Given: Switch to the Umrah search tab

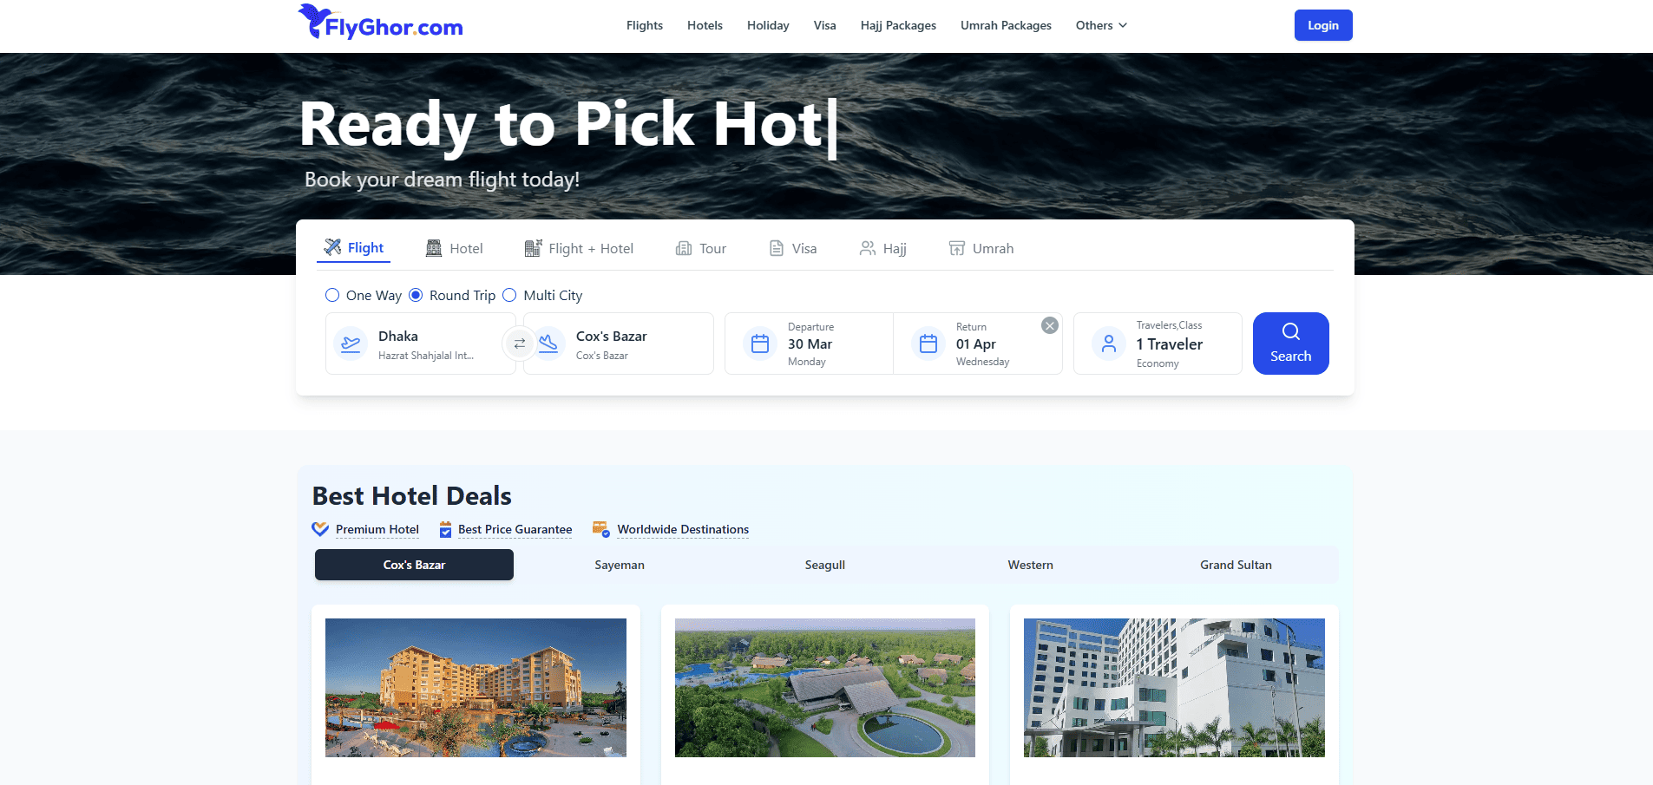Looking at the screenshot, I should (x=981, y=248).
